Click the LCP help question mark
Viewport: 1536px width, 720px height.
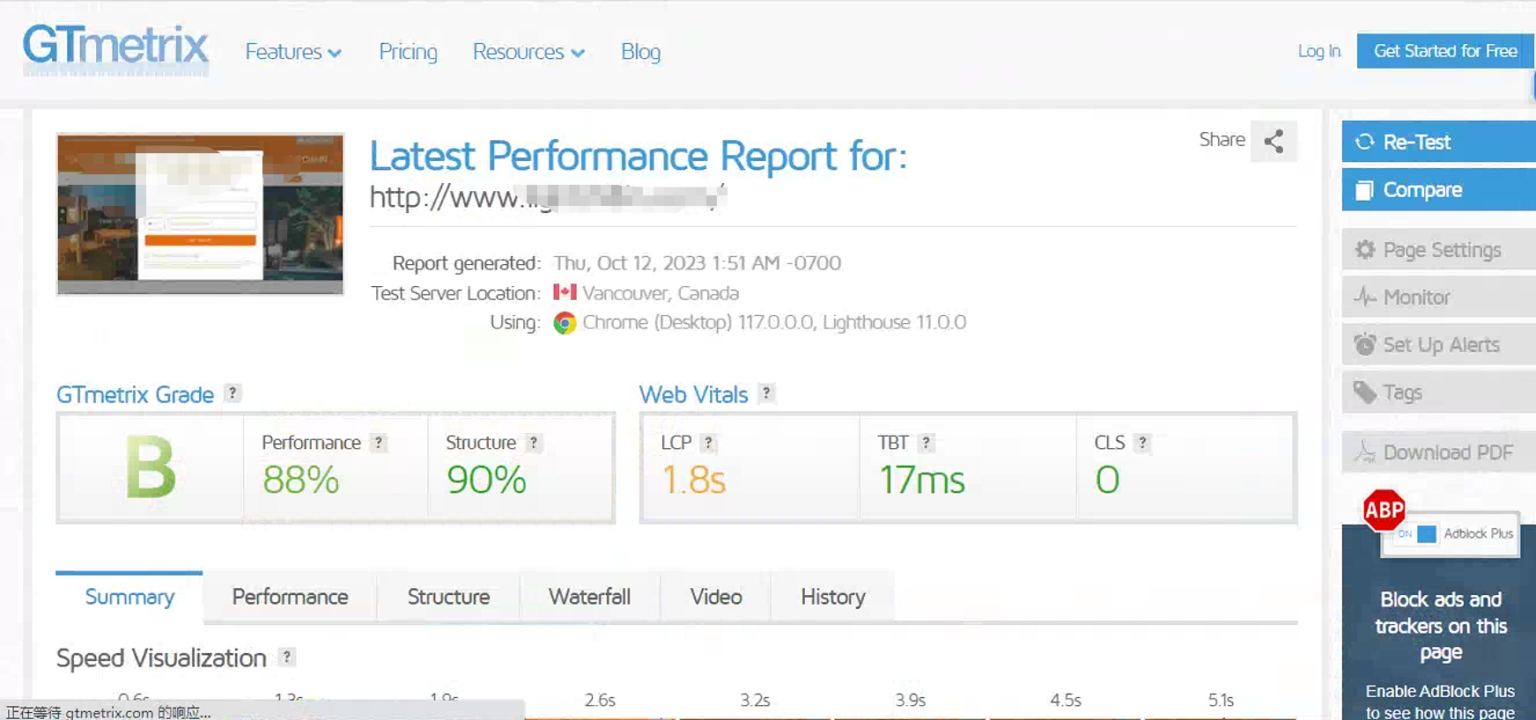tap(709, 443)
